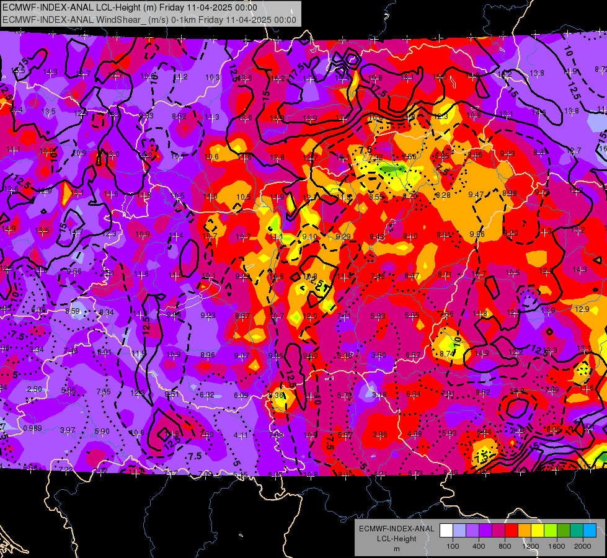The height and width of the screenshot is (558, 607).
Task: Select the grid value 9.07
Action: tap(242, 355)
